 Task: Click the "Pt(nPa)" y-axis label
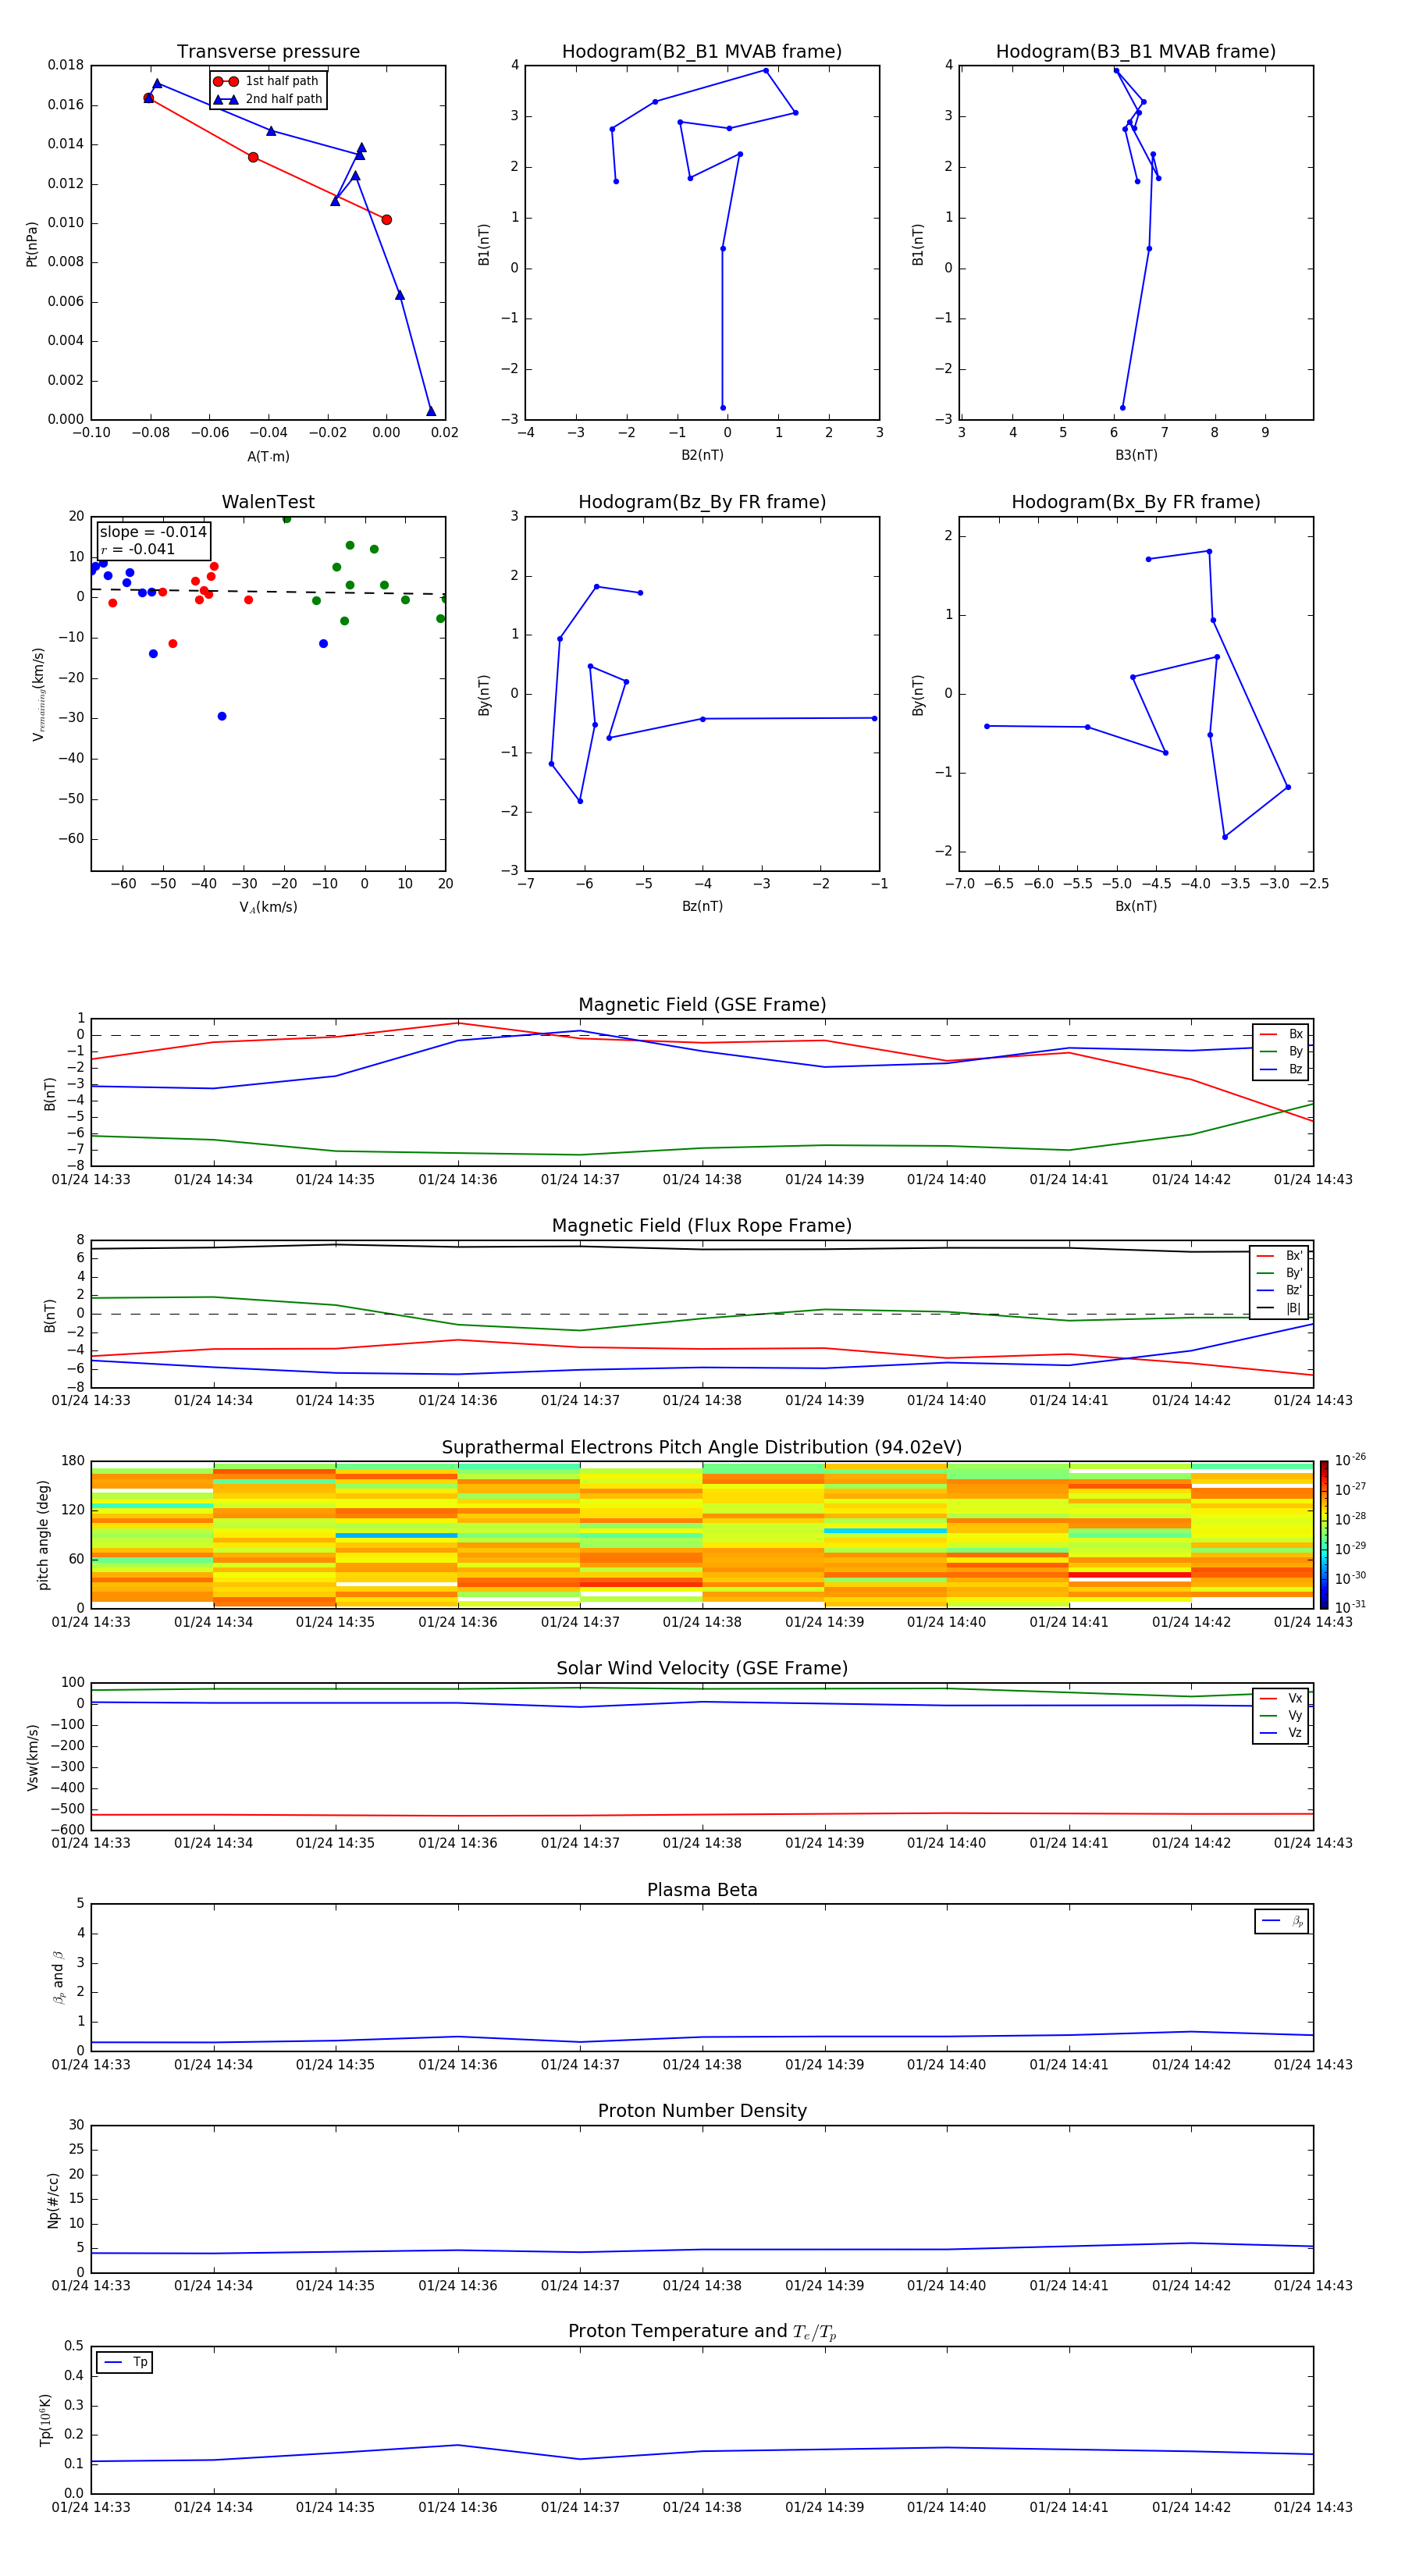[x=32, y=243]
